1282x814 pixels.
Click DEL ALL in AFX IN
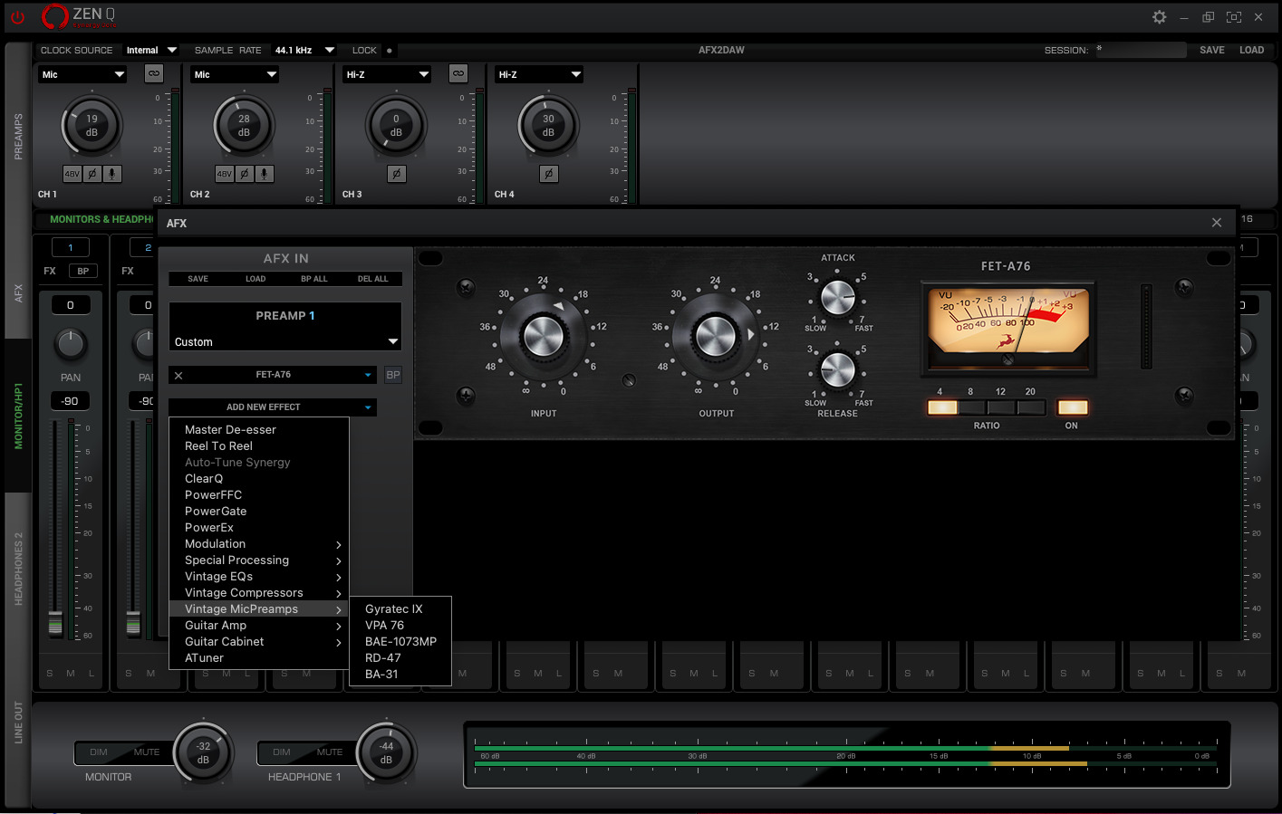[x=372, y=279]
